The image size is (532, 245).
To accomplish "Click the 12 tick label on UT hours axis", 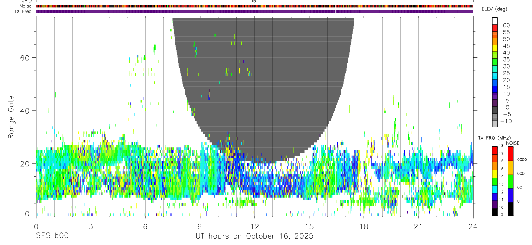I will [x=254, y=226].
